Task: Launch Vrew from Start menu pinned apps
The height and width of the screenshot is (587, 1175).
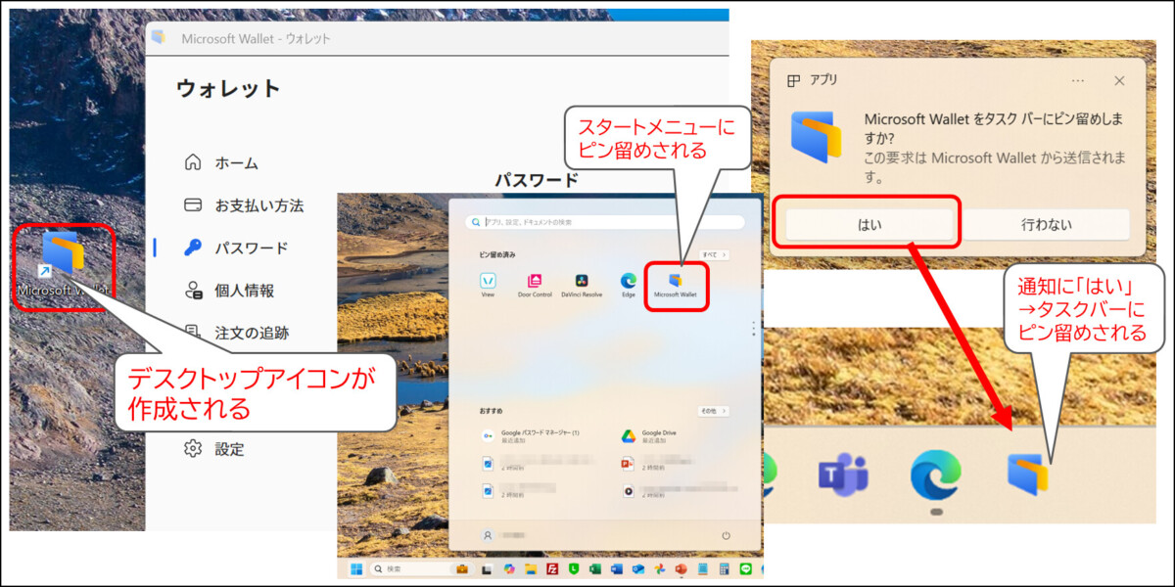Action: [x=488, y=282]
